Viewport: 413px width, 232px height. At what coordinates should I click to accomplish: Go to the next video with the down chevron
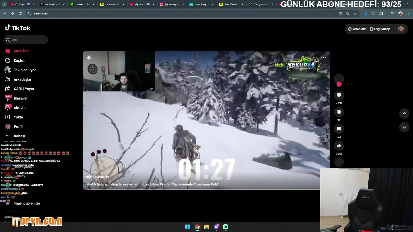(404, 127)
